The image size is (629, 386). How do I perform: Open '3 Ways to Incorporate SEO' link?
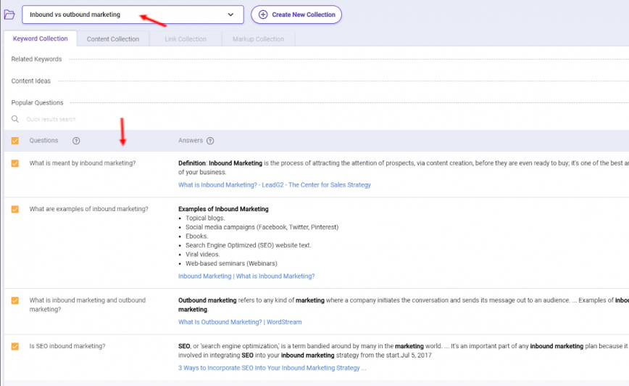pos(272,368)
